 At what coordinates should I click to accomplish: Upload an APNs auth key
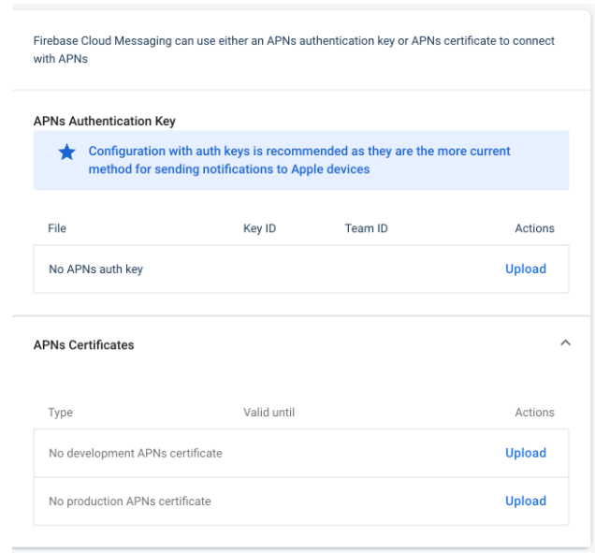526,269
